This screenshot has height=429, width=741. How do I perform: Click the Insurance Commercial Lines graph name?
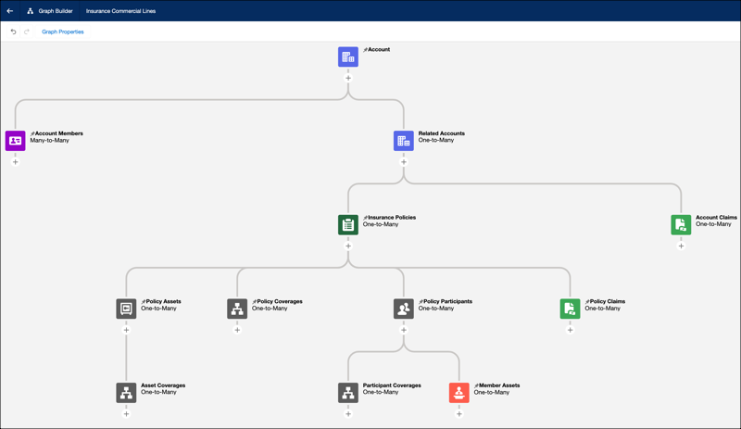[120, 11]
